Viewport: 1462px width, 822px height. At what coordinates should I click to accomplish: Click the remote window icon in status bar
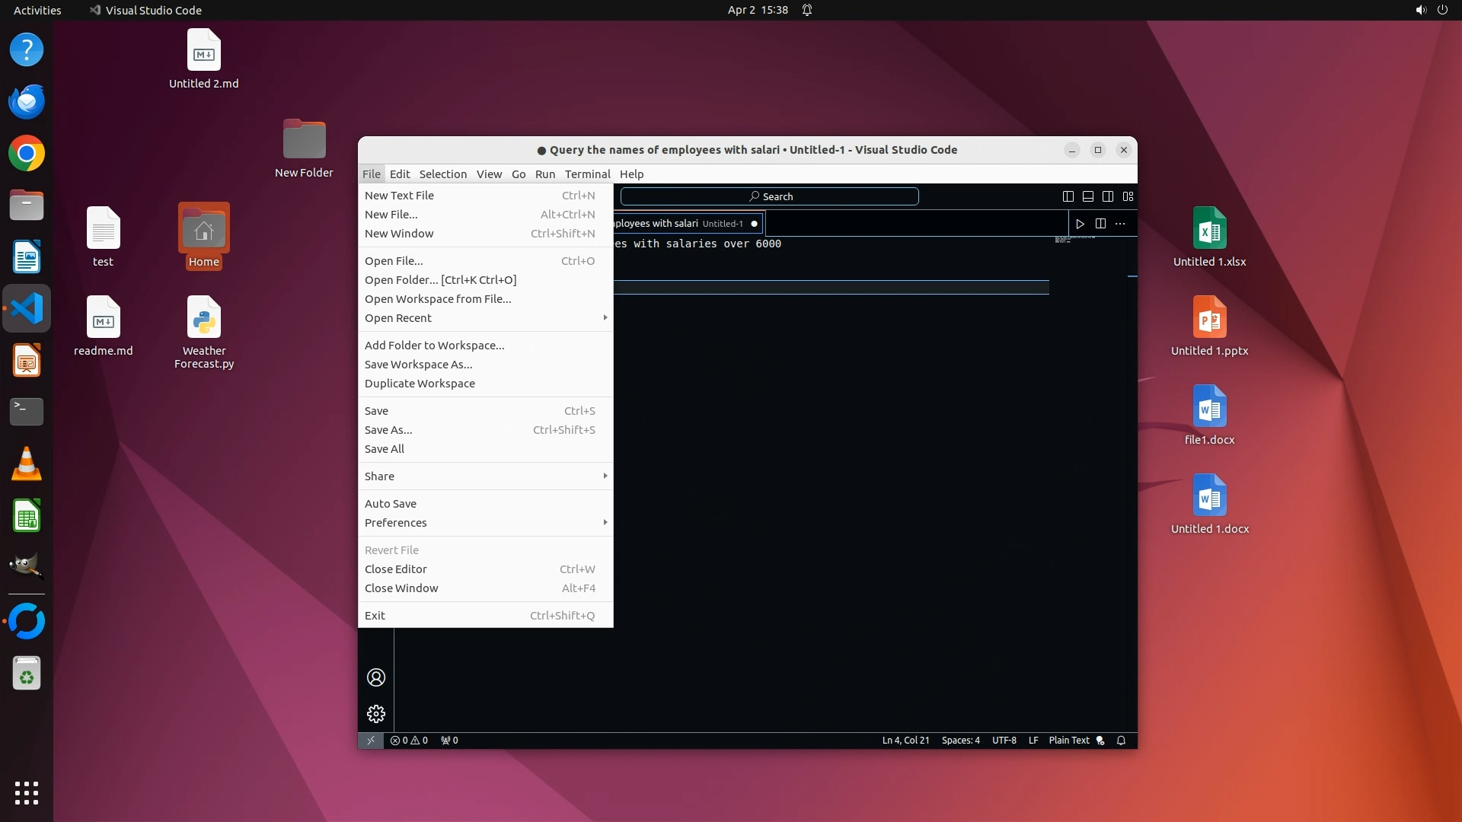371,741
